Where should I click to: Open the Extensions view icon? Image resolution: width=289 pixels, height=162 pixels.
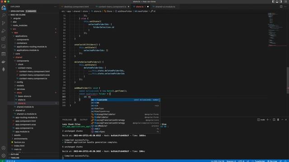click(x=4, y=39)
